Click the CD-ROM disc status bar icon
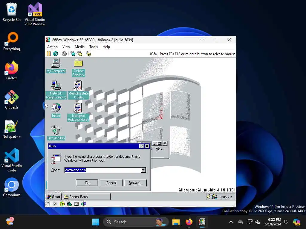The image size is (306, 229). pyautogui.click(x=62, y=204)
